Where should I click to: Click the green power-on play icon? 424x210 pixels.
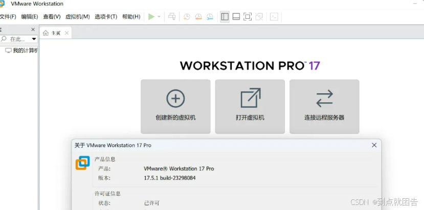pos(151,17)
